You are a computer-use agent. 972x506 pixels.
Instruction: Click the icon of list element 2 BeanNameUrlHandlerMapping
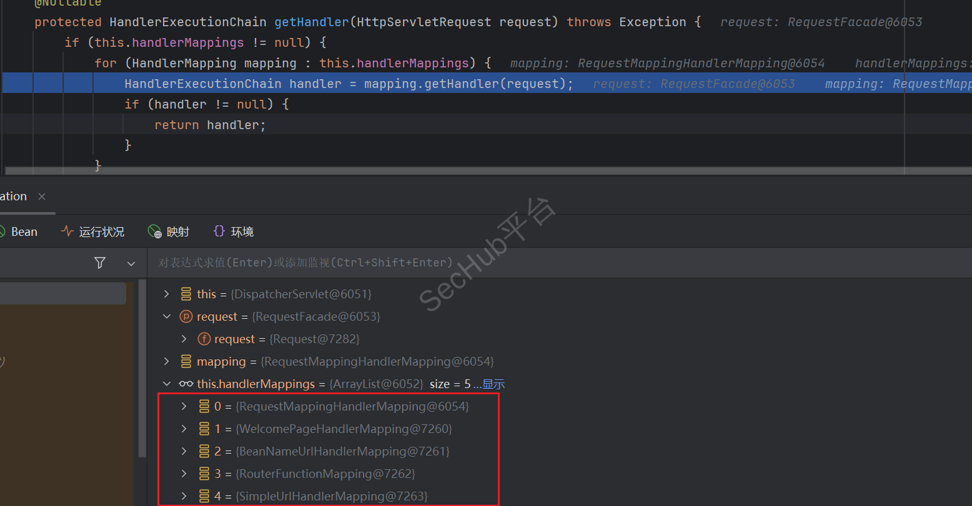(204, 452)
